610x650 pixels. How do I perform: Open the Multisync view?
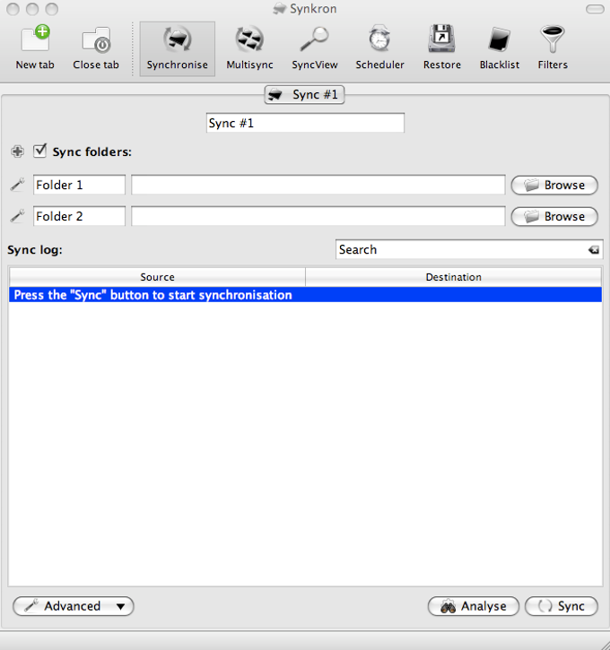[x=249, y=48]
